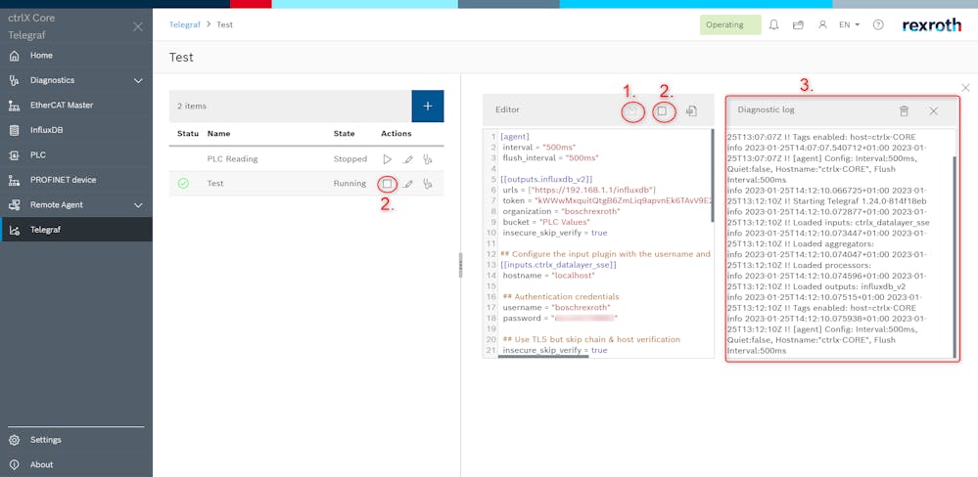Click the editor vertical scrollbar
The width and height of the screenshot is (978, 477).
coord(713,176)
